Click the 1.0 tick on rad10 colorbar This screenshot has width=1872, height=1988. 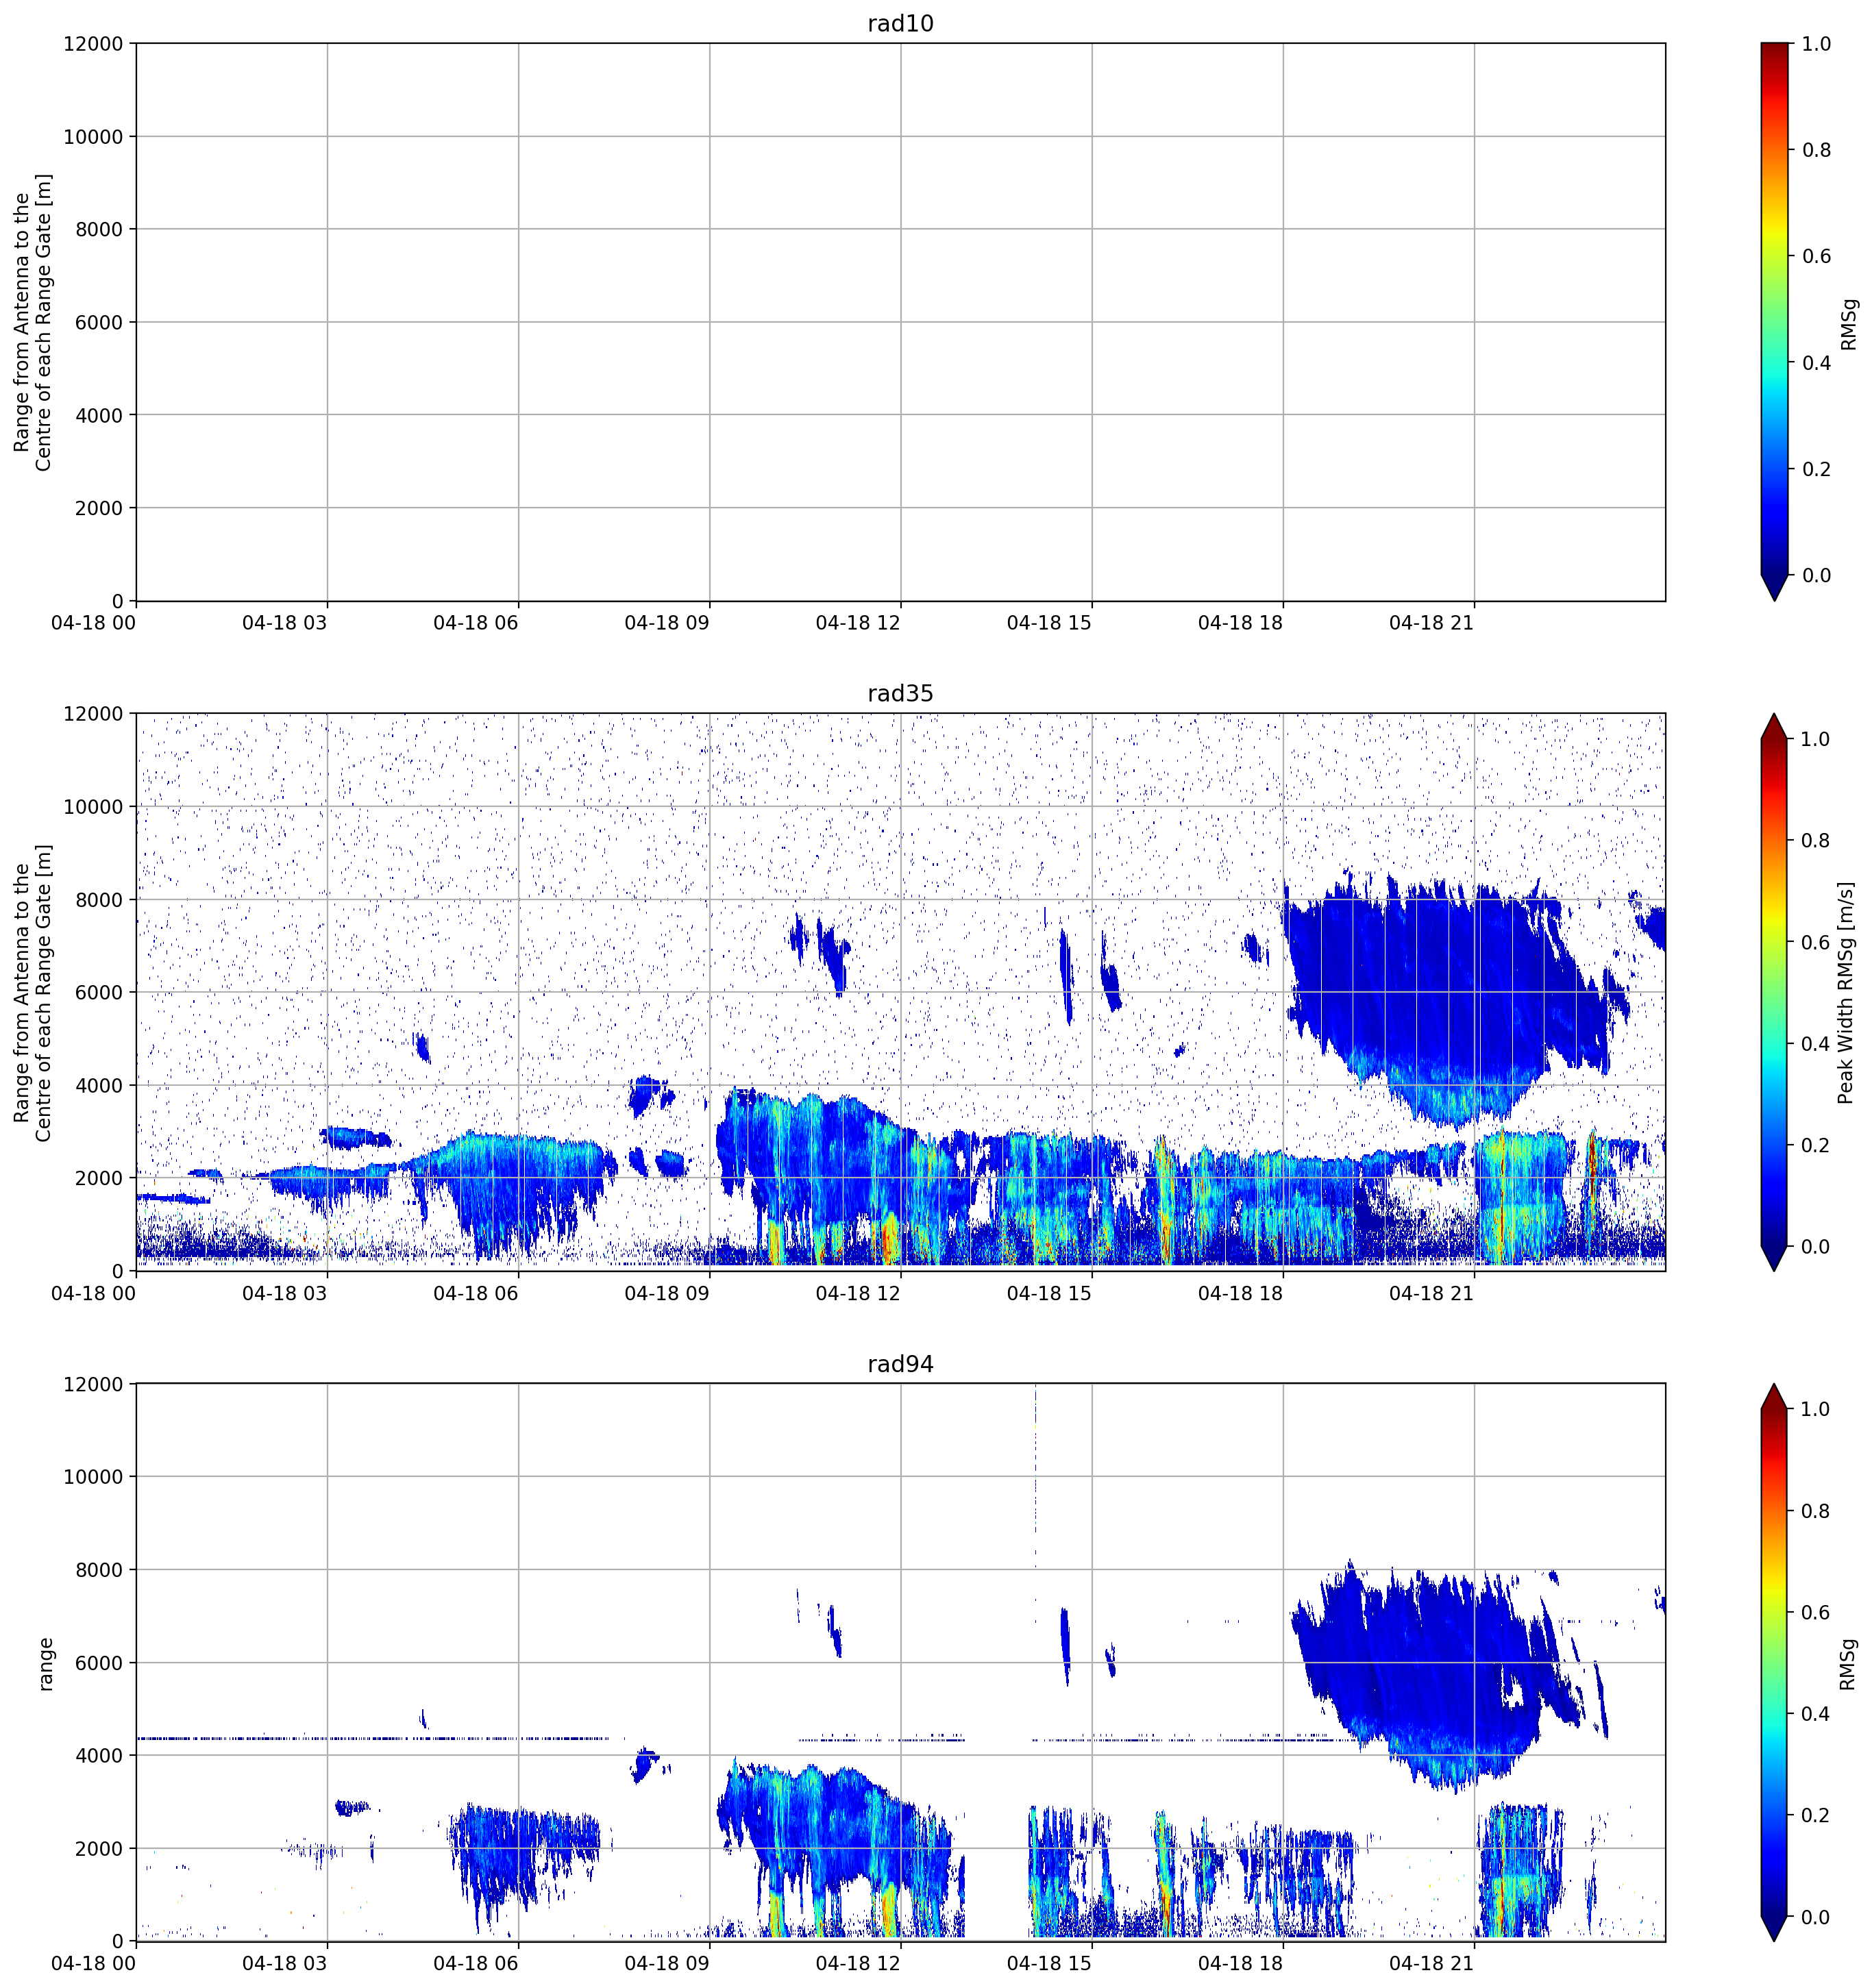(1816, 44)
